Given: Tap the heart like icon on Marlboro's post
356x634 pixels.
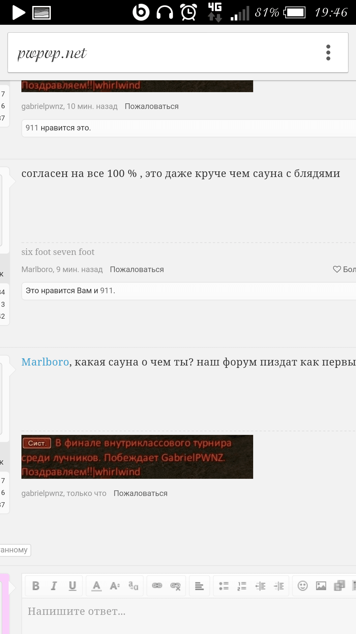Looking at the screenshot, I should click(x=337, y=269).
